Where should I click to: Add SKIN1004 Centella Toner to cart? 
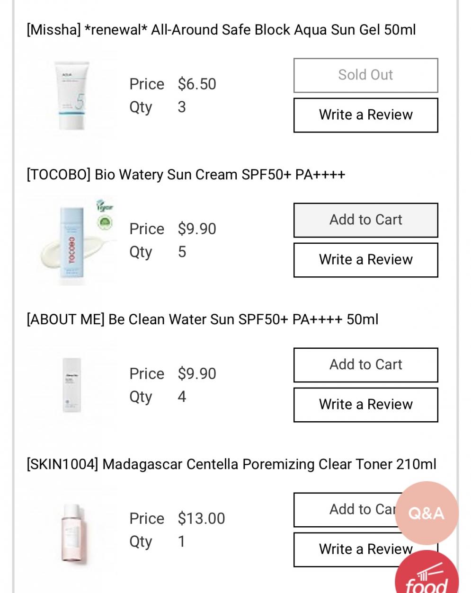(x=346, y=510)
